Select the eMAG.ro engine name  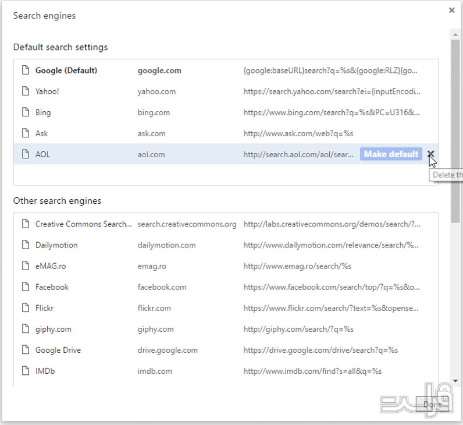[x=51, y=266]
